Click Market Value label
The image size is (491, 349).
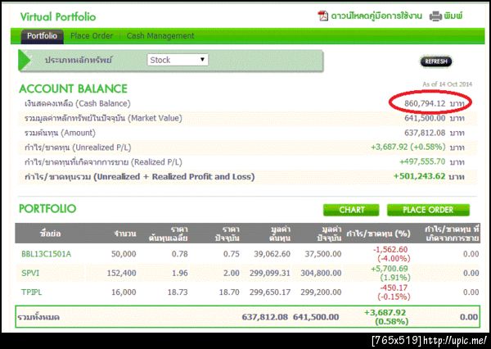click(x=103, y=118)
